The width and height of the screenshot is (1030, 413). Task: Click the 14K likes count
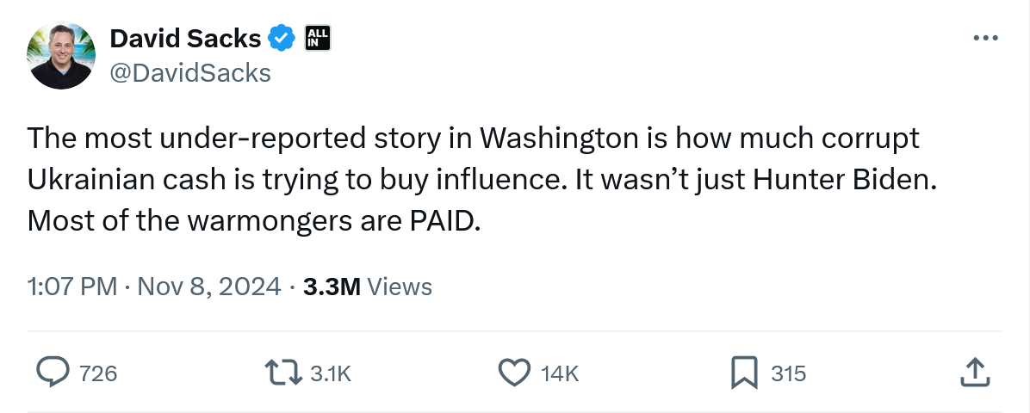(560, 373)
